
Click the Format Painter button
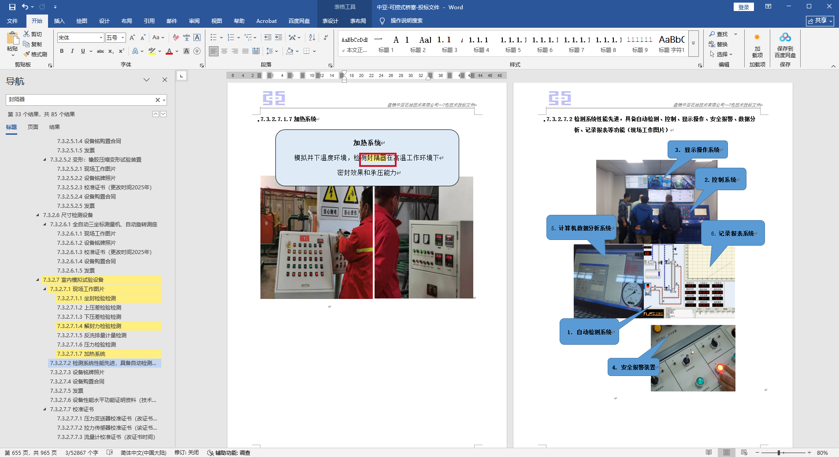click(36, 54)
